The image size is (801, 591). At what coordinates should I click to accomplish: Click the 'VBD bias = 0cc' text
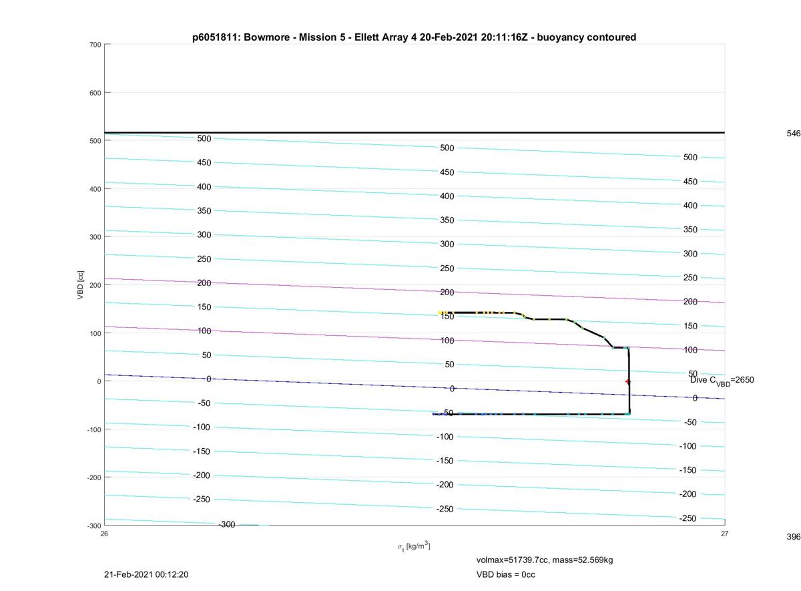click(506, 574)
